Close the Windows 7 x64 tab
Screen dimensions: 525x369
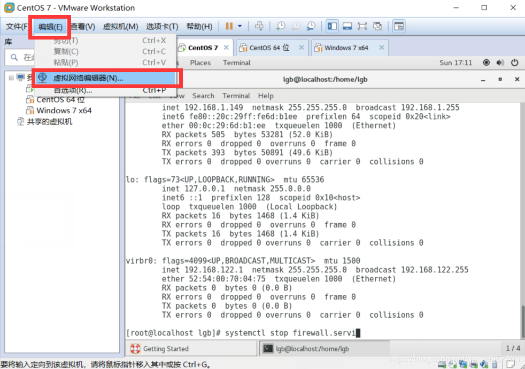pyautogui.click(x=381, y=48)
